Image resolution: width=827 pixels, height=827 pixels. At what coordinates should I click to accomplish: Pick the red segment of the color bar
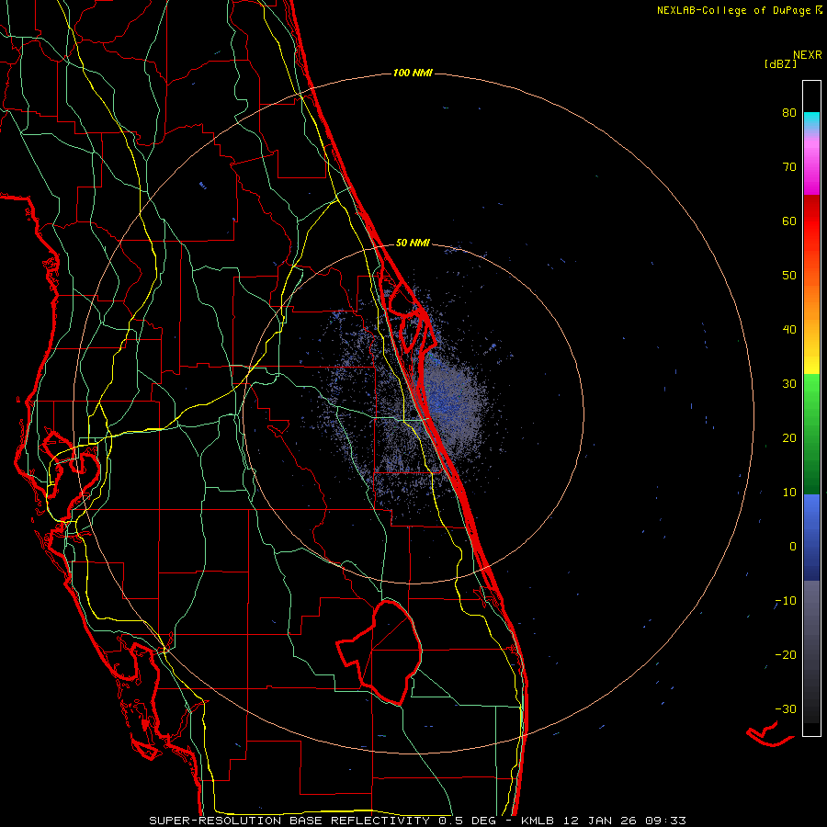[x=811, y=221]
